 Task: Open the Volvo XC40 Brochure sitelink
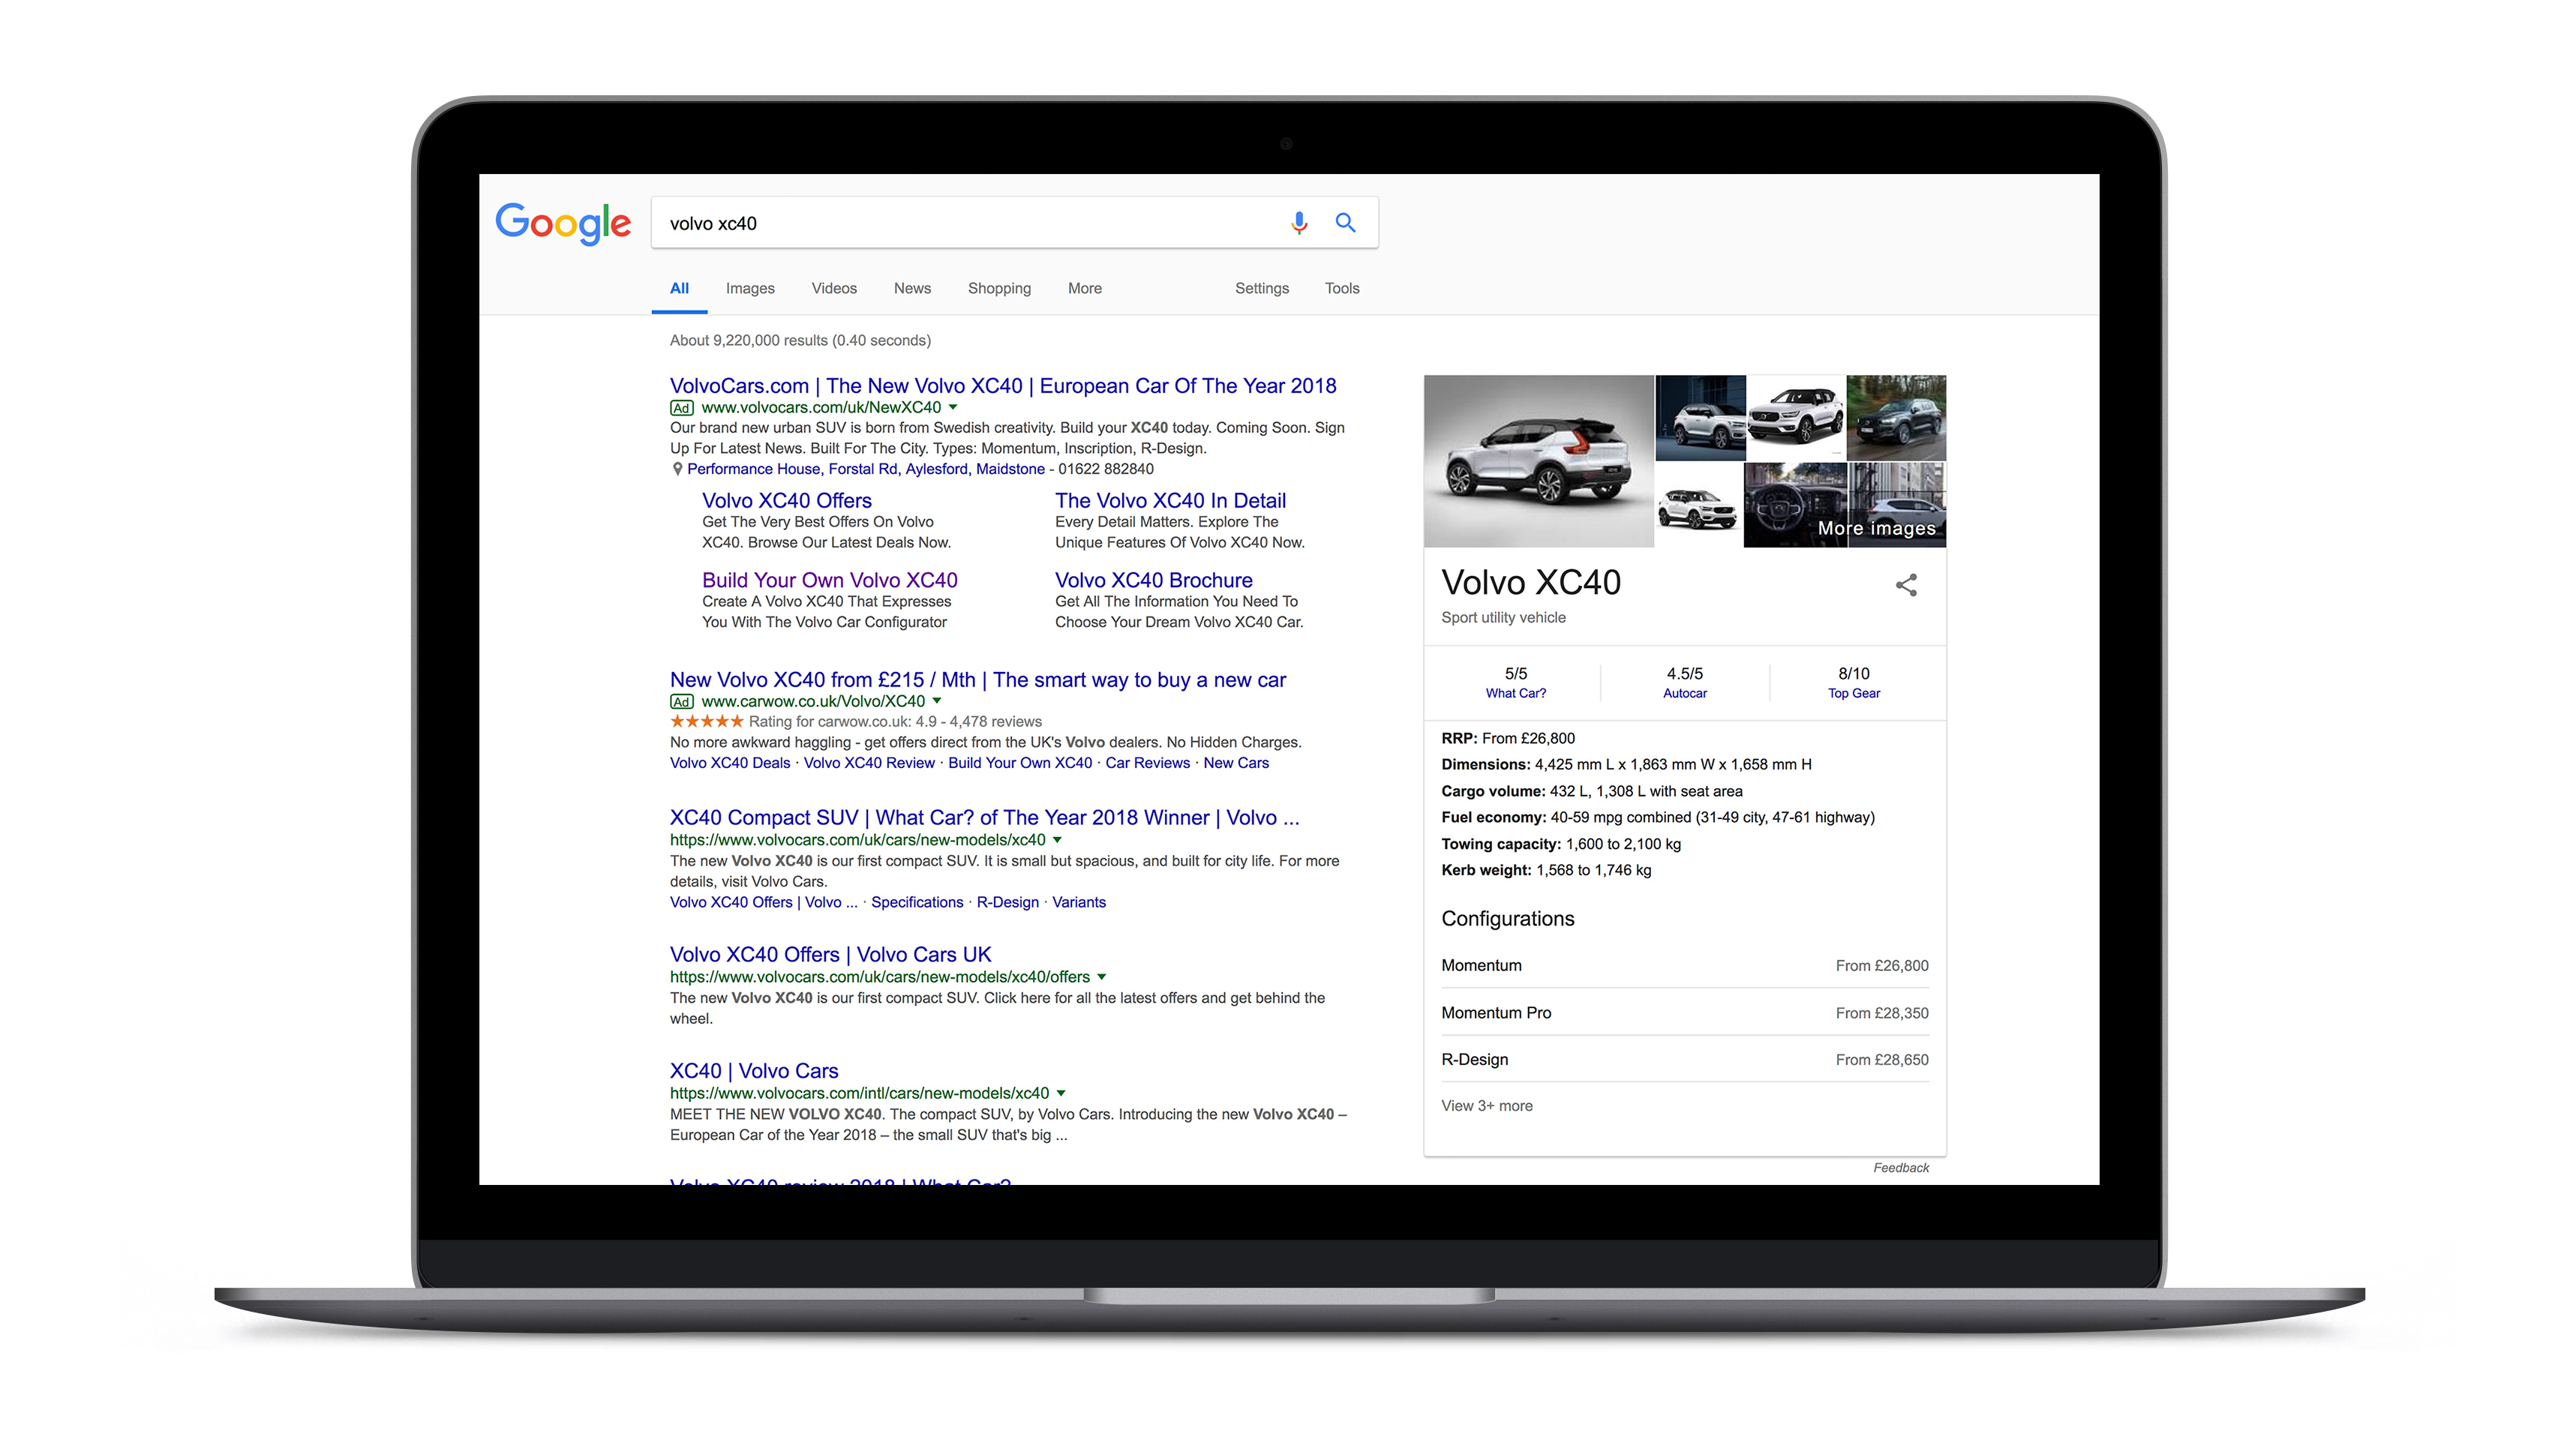point(1153,580)
